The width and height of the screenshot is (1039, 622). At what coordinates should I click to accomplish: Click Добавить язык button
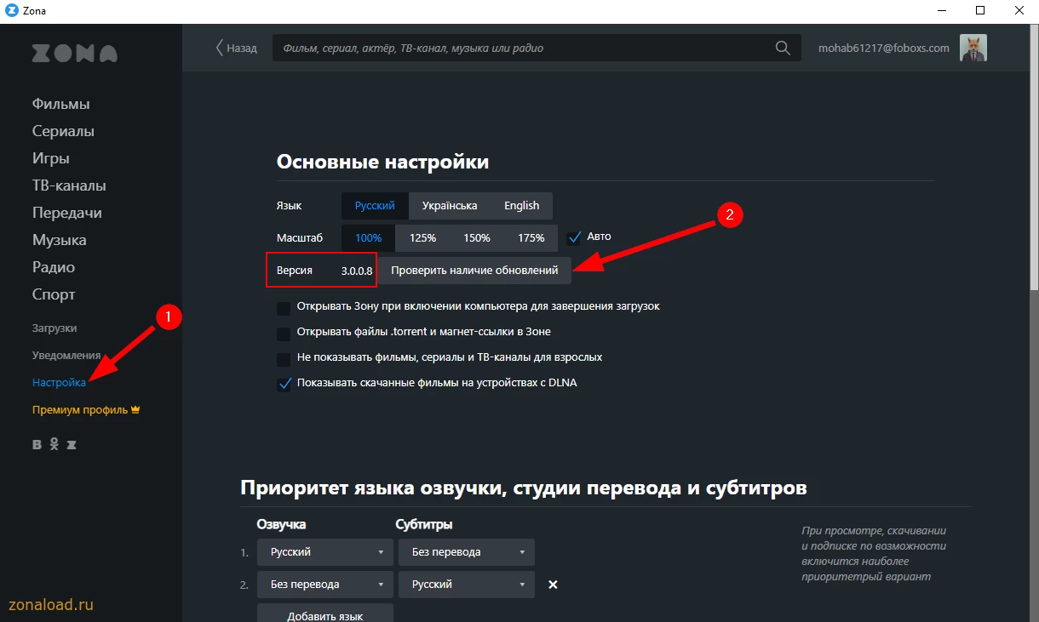324,613
